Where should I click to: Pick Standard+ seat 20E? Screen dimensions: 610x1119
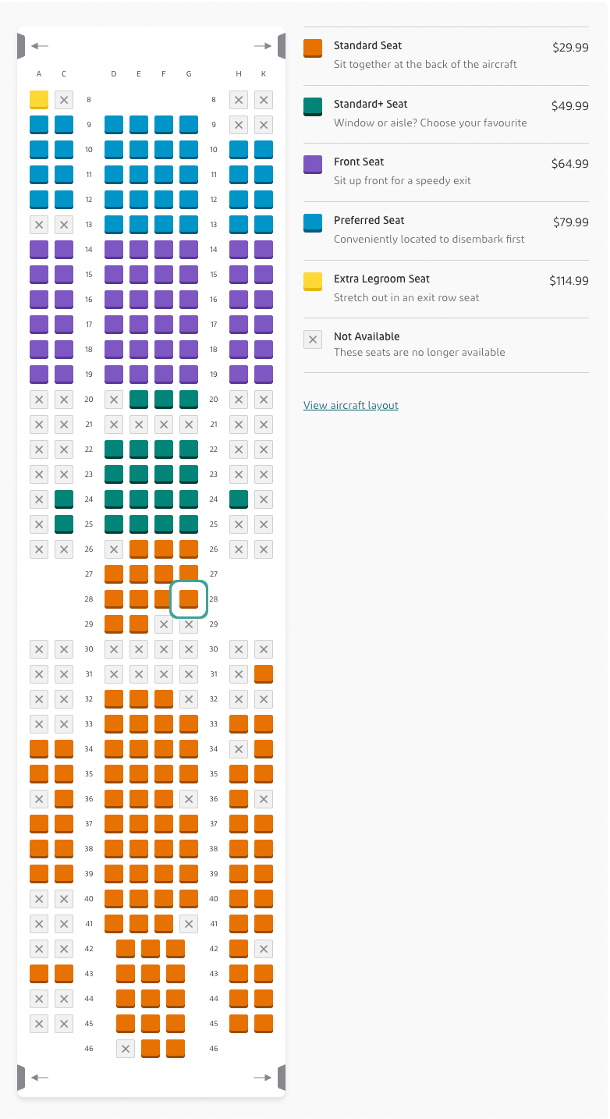(139, 400)
